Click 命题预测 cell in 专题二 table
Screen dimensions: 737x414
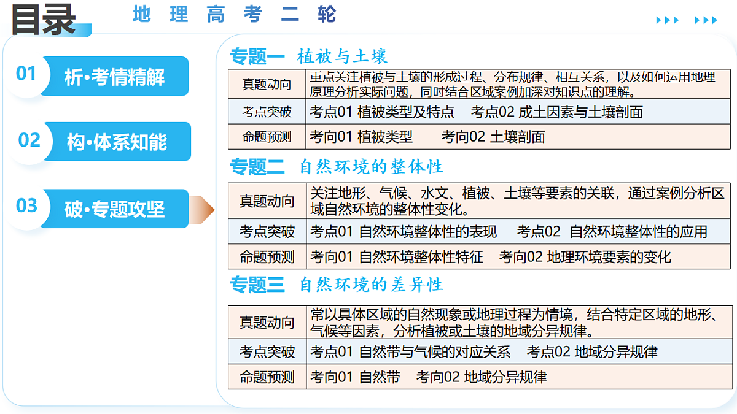[x=267, y=256]
